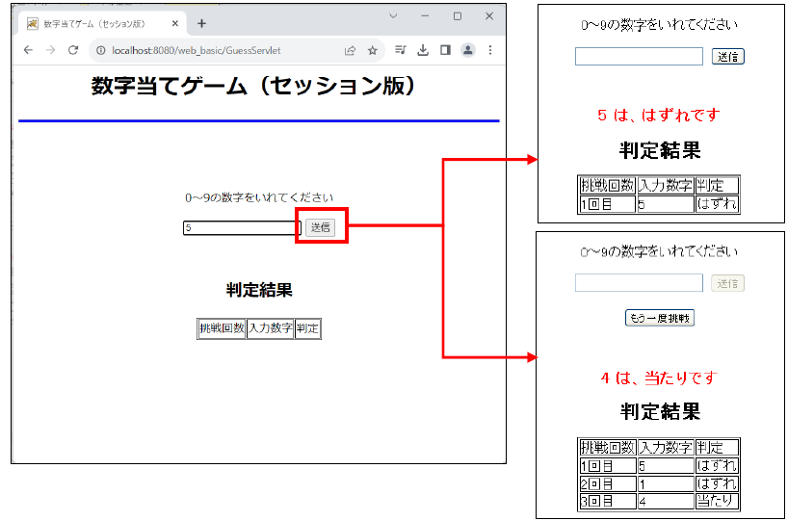Reload the GuessServlet page

[72, 50]
